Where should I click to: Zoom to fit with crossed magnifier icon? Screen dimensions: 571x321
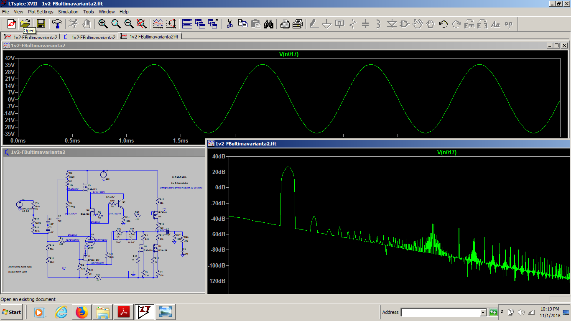pyautogui.click(x=142, y=23)
